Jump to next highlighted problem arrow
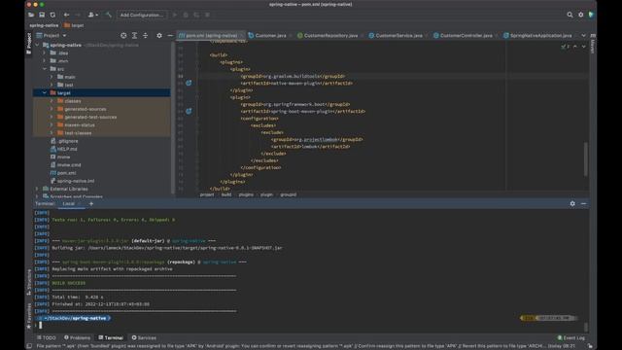622x350 pixels. click(583, 47)
